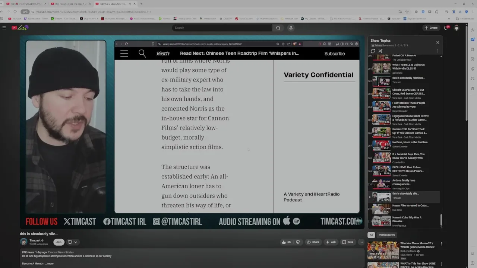The width and height of the screenshot is (477, 268).
Task: Open options for 'What Are These Movies' video
Action: click(x=441, y=244)
